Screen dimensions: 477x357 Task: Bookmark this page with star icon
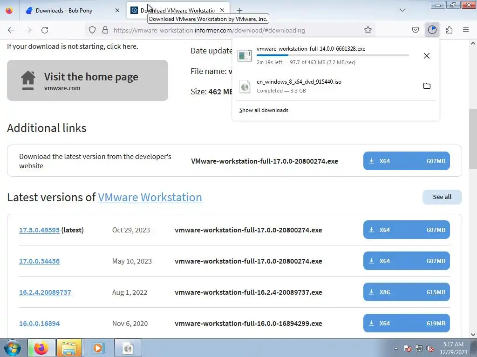click(x=368, y=30)
